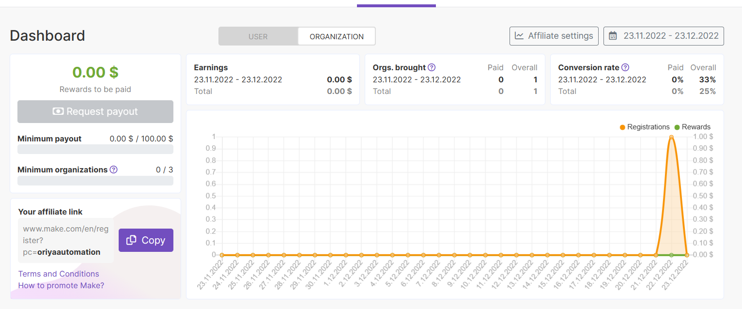
Task: Click the copy icon on Copy button
Action: point(131,240)
